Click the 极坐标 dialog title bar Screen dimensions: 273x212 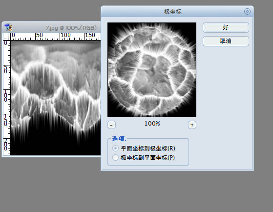pyautogui.click(x=177, y=12)
